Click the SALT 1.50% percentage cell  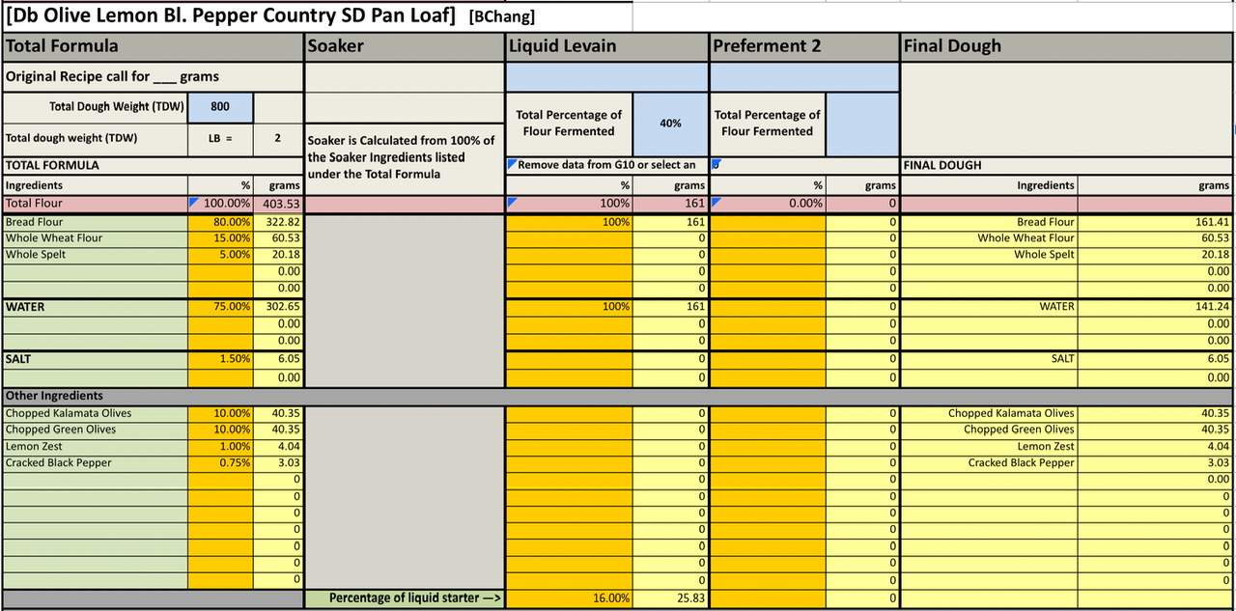pyautogui.click(x=221, y=359)
